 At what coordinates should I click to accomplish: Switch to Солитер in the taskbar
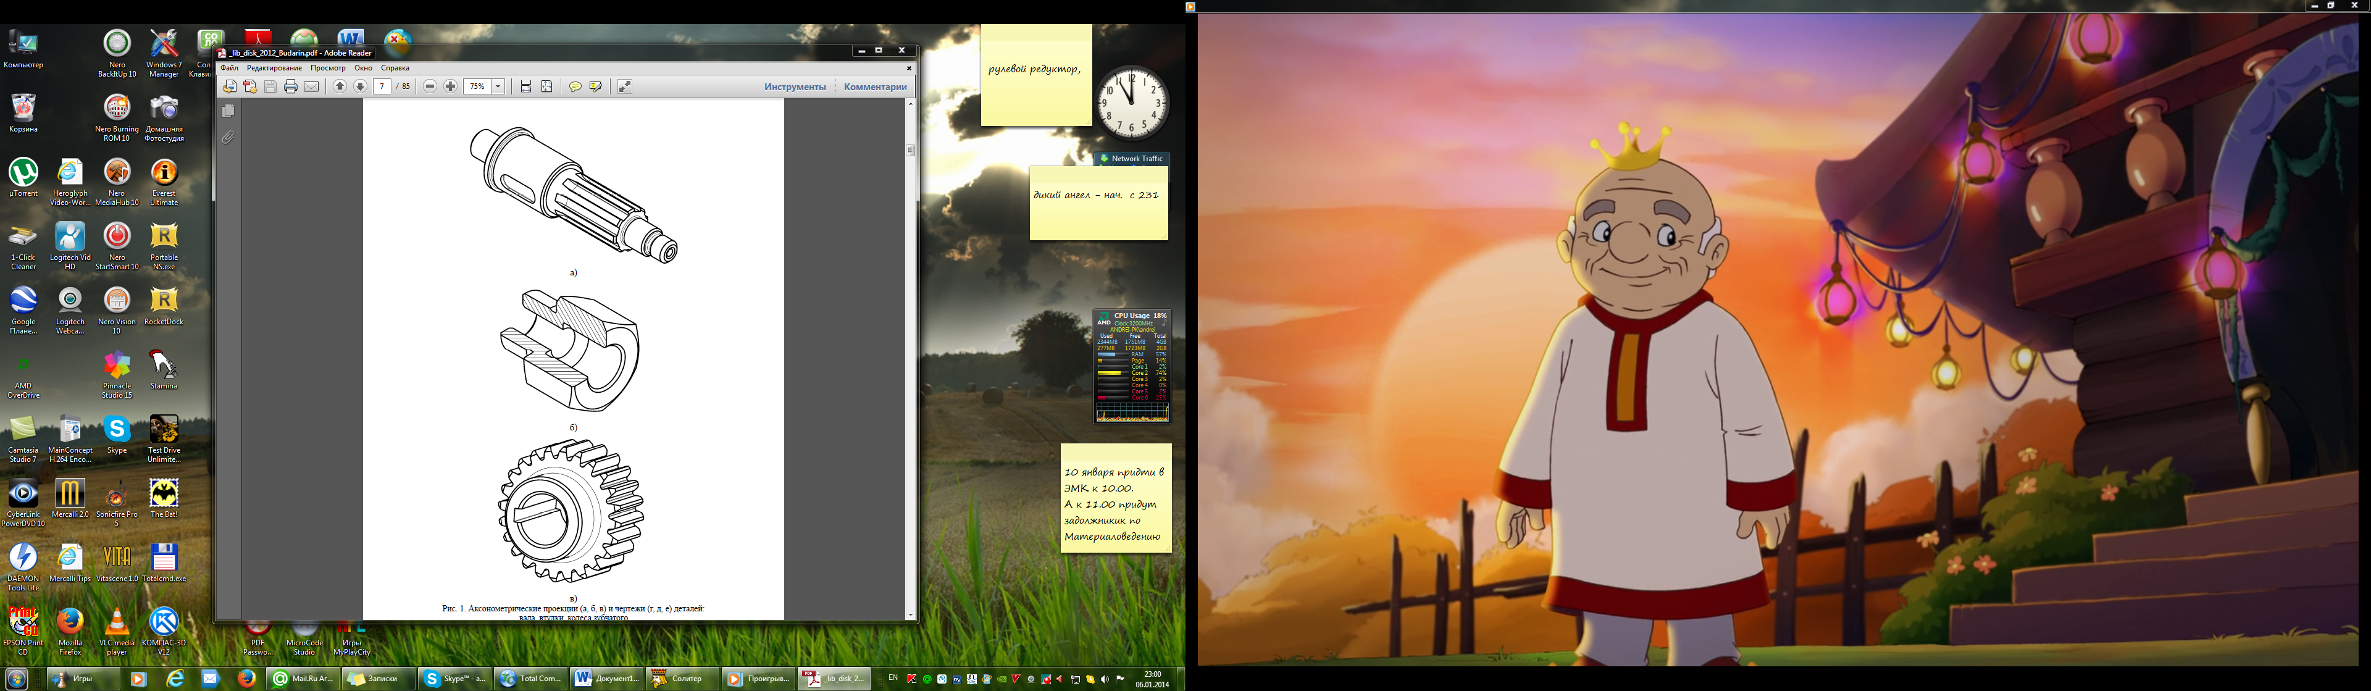682,679
